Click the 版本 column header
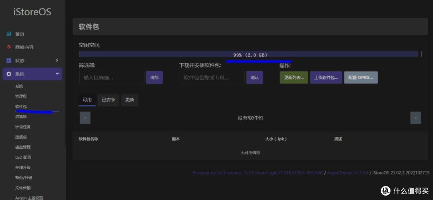Screen dimensions: 433x200 click(176, 139)
